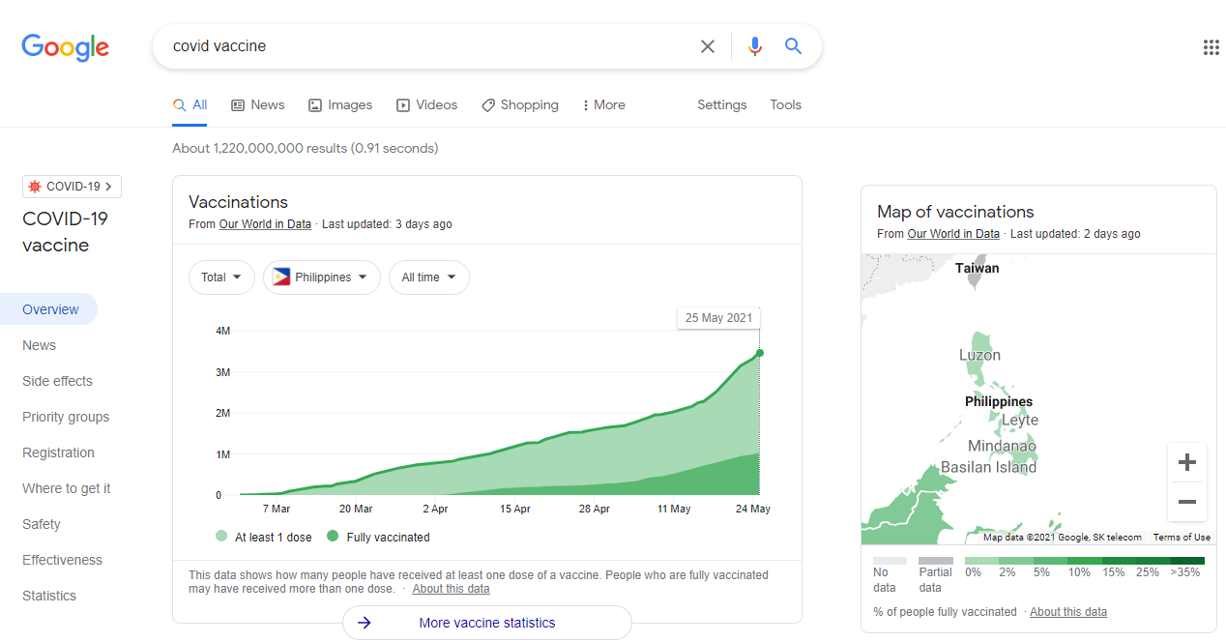Zoom in on the vaccinations map
This screenshot has height=642, width=1226.
pos(1186,462)
